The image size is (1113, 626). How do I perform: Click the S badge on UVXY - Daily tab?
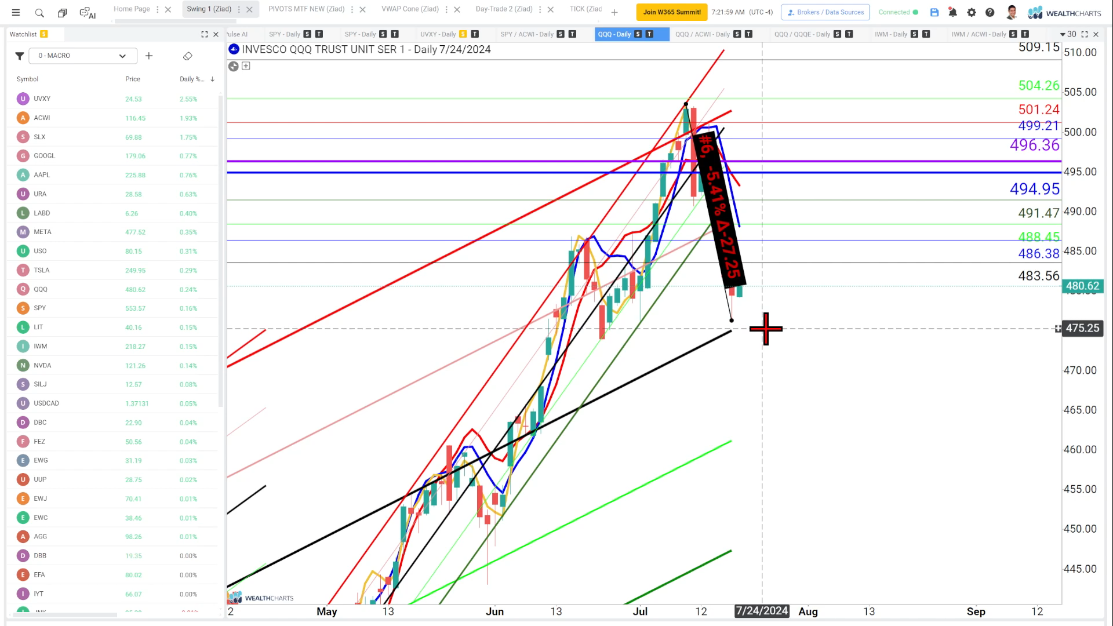pyautogui.click(x=463, y=34)
